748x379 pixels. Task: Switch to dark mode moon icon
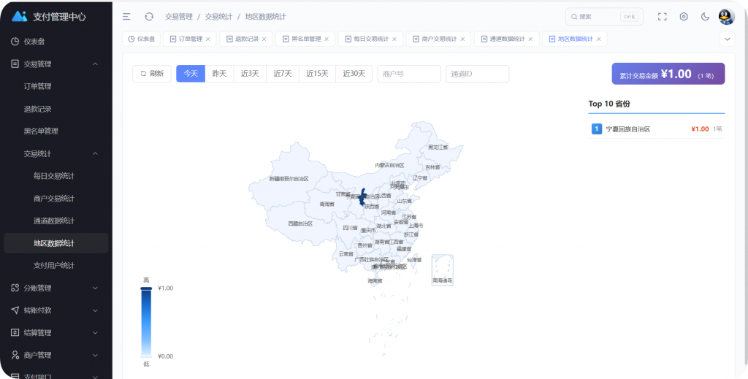(x=705, y=17)
